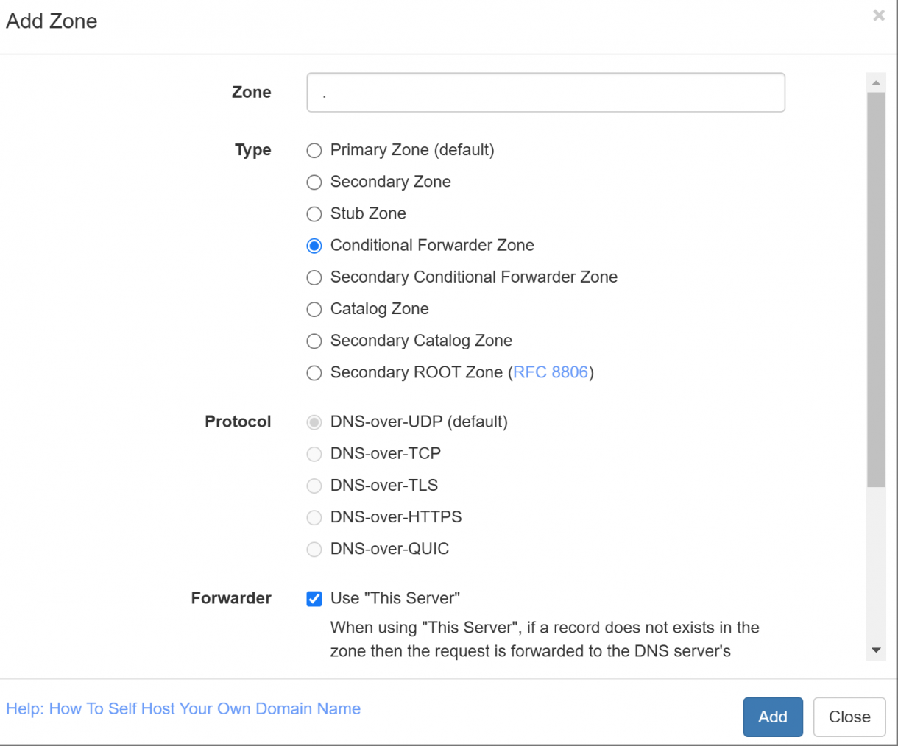
Task: Select Stub Zone type
Action: pyautogui.click(x=314, y=213)
